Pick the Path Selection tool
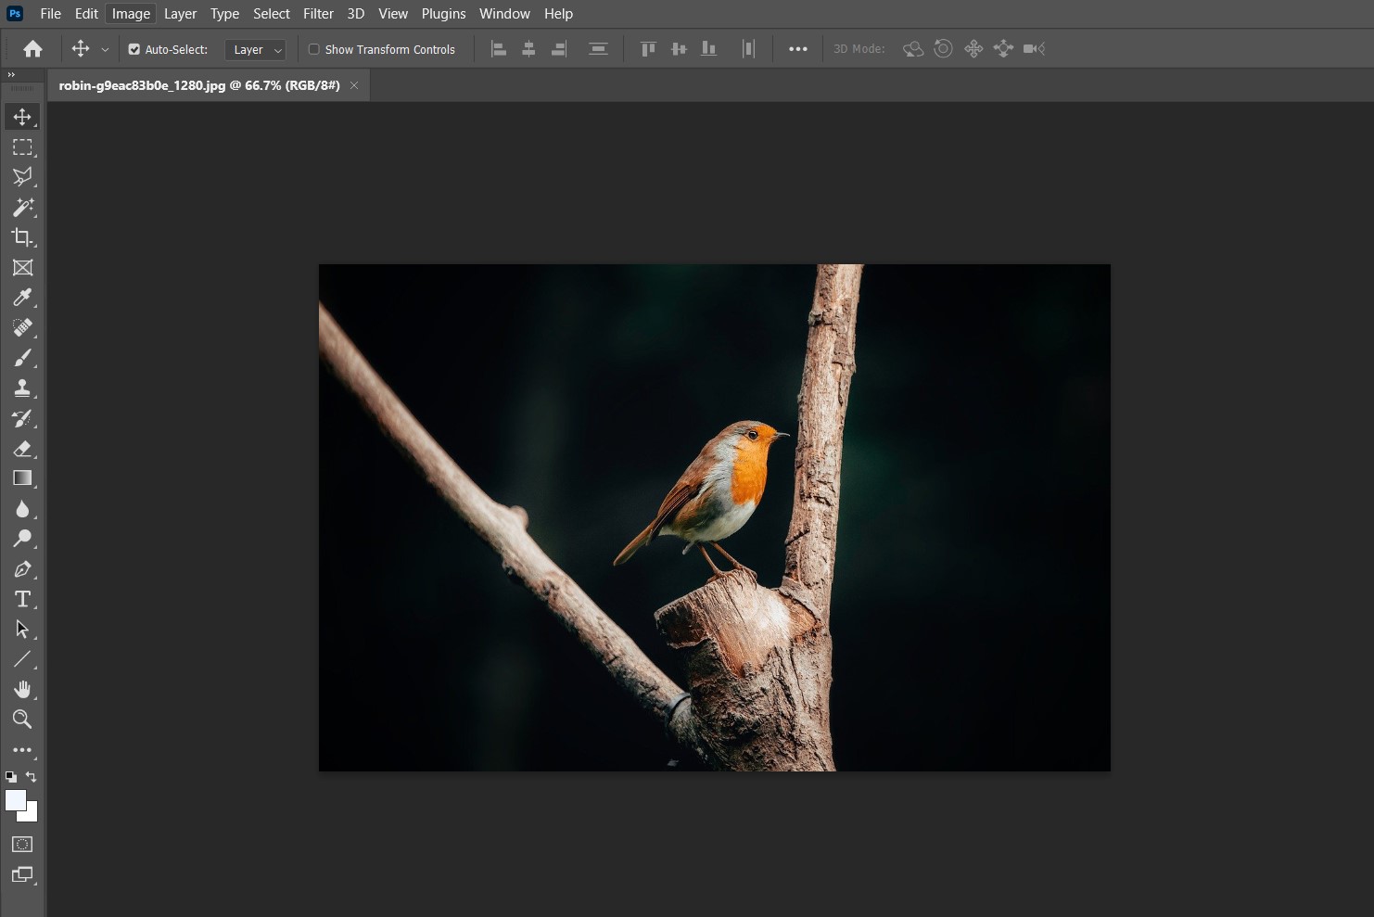The width and height of the screenshot is (1374, 917). (22, 630)
